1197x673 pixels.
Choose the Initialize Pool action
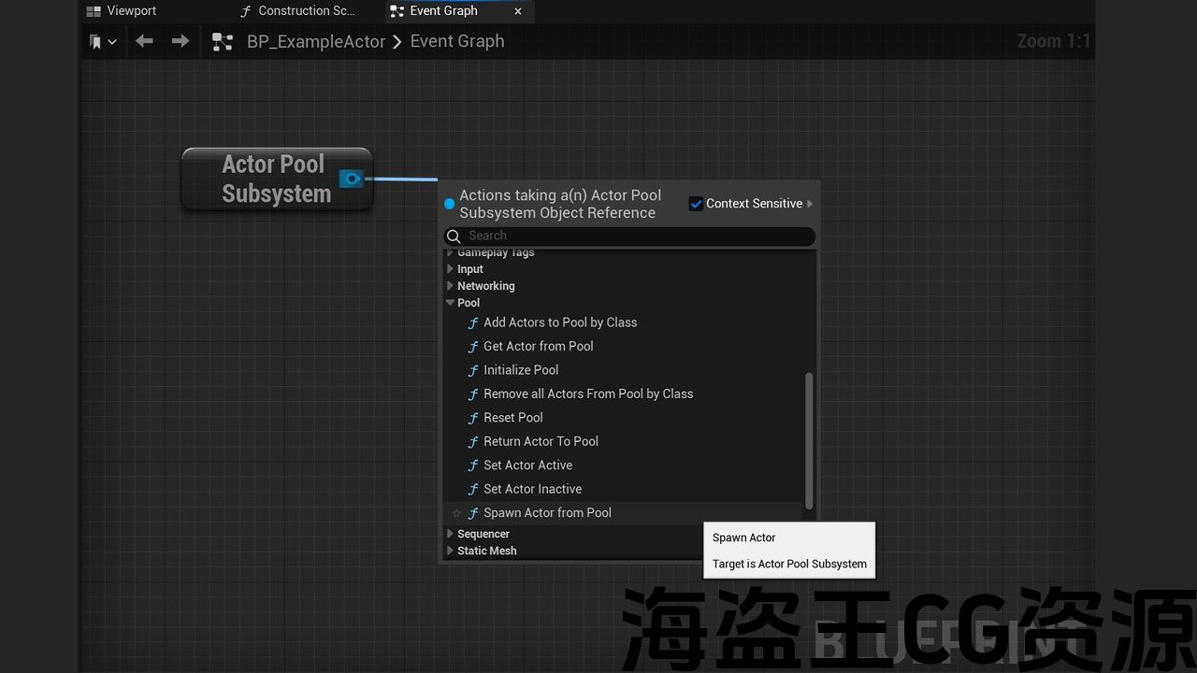(x=521, y=370)
